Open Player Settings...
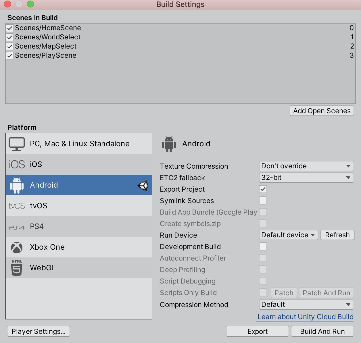361x343 pixels. [x=39, y=332]
